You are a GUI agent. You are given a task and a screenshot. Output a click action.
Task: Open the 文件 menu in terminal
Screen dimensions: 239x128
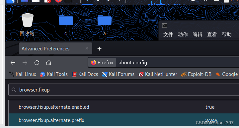click(x=168, y=34)
